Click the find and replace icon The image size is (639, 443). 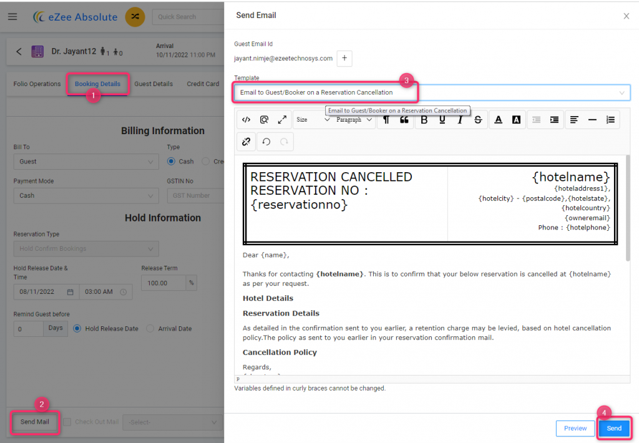coord(264,120)
